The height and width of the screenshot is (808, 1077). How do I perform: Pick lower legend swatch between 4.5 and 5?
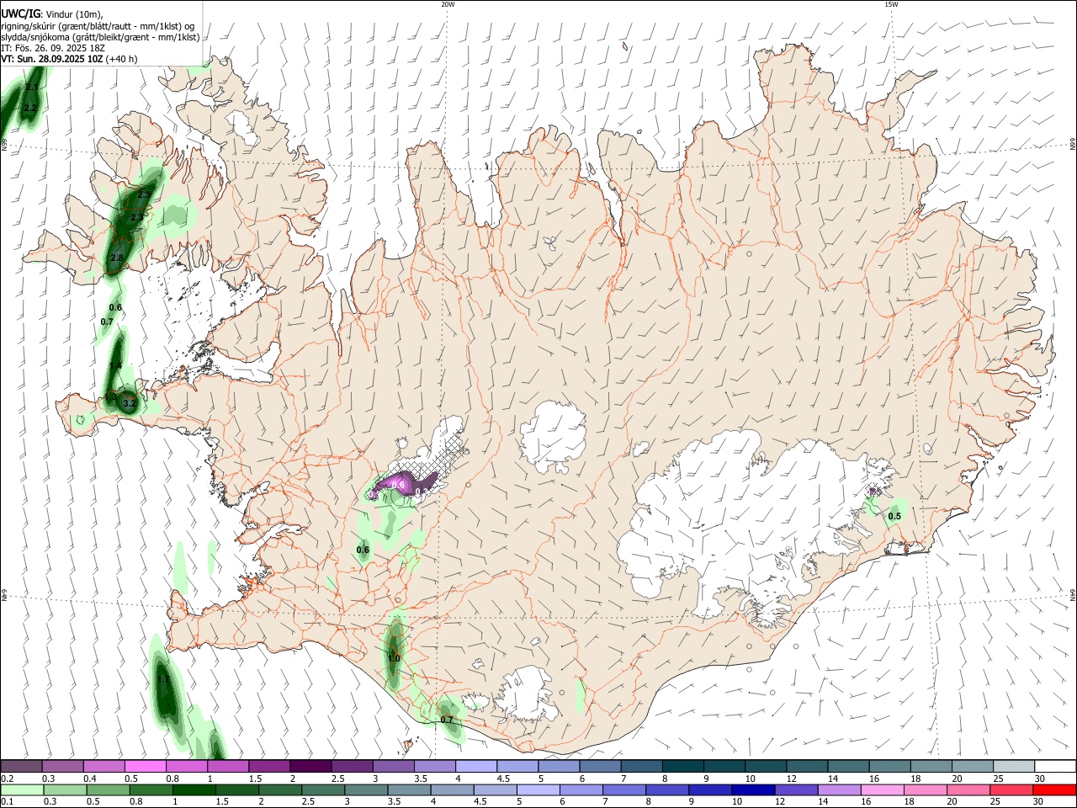(495, 789)
